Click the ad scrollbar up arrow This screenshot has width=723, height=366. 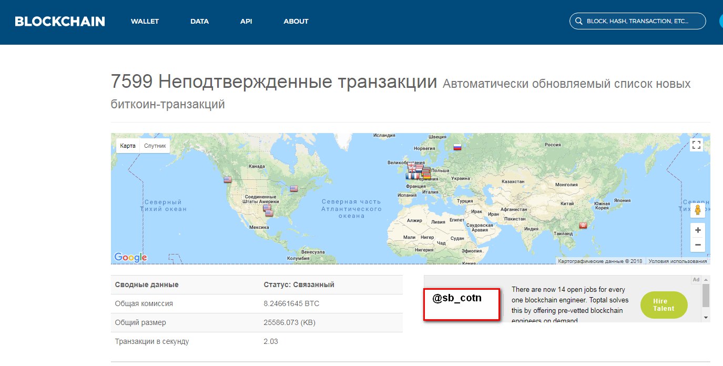pyautogui.click(x=706, y=280)
